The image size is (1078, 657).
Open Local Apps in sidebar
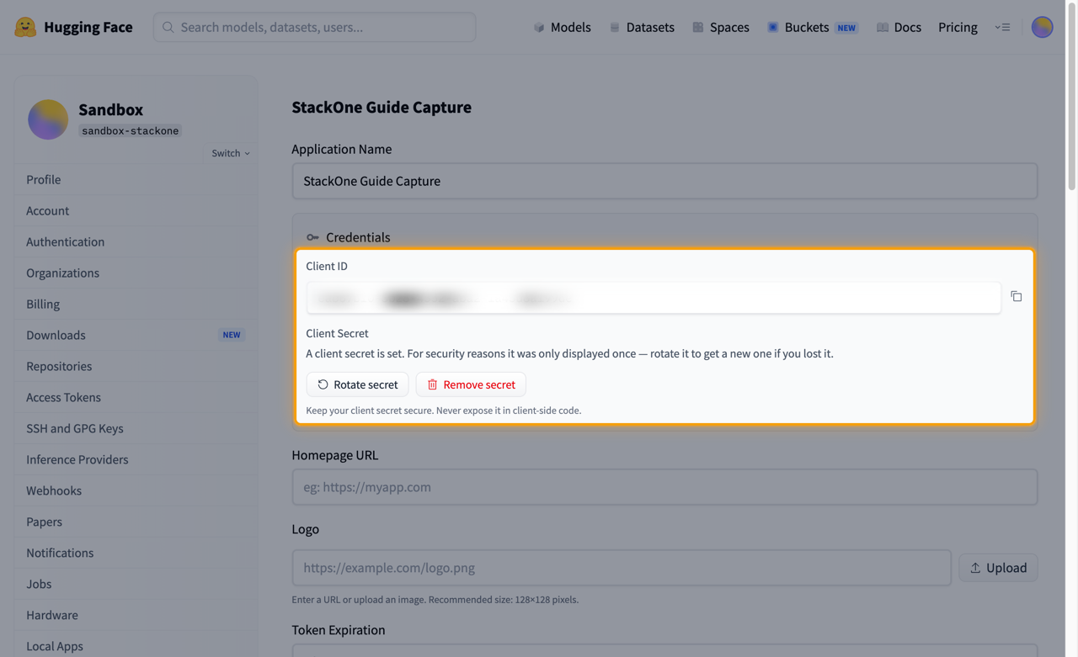pos(136,646)
